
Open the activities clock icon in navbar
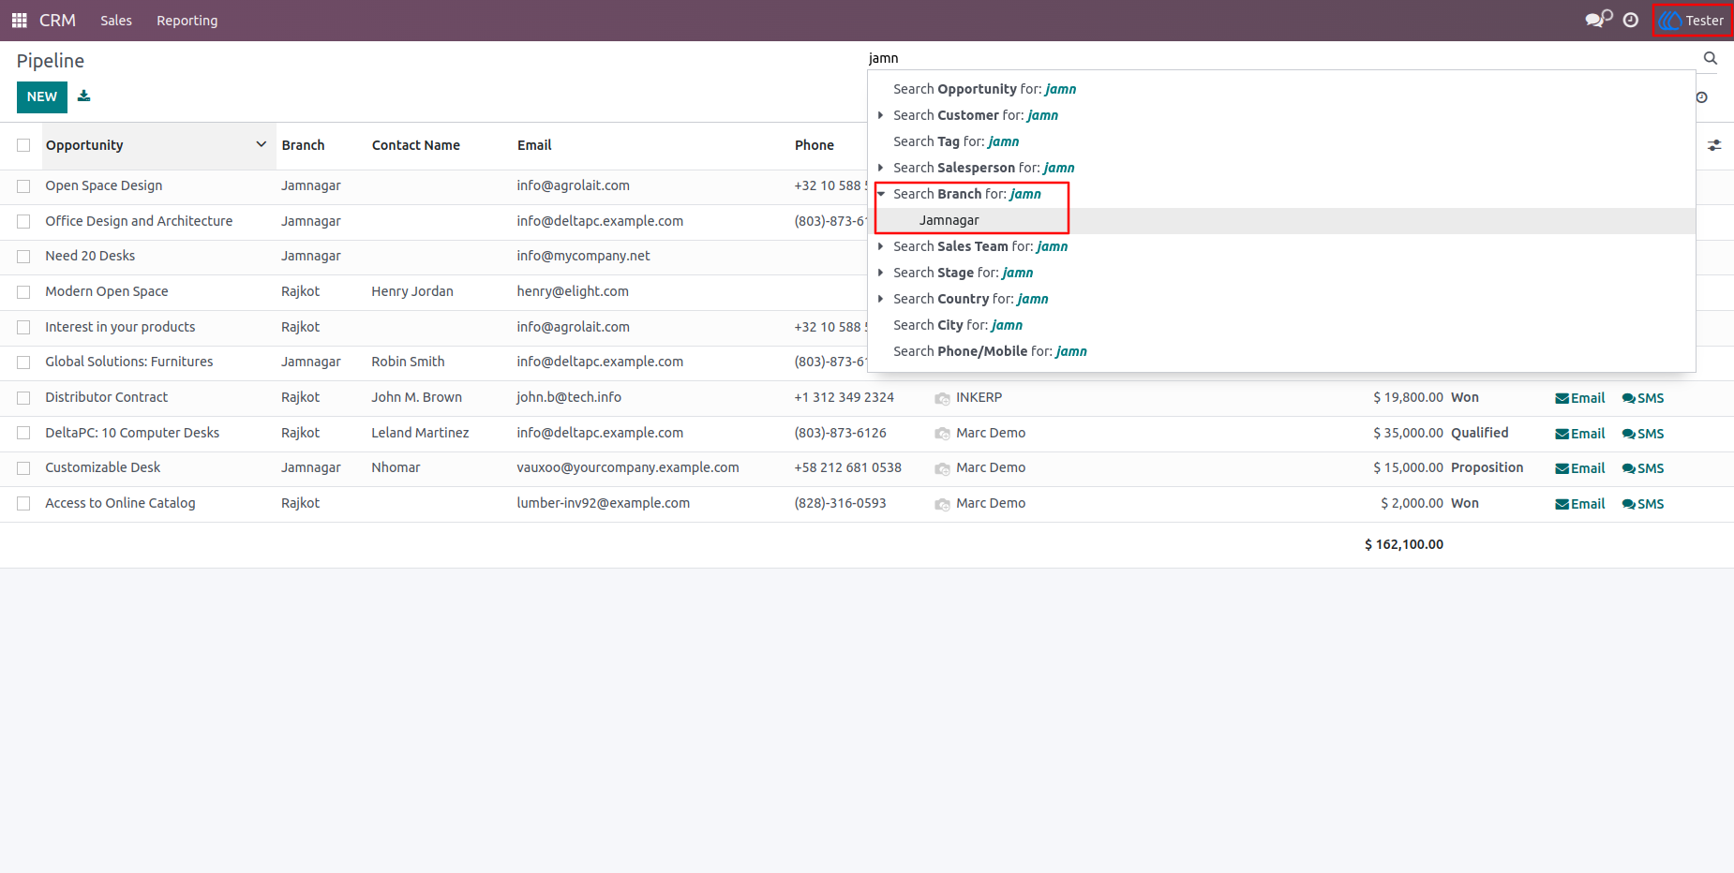[1631, 20]
